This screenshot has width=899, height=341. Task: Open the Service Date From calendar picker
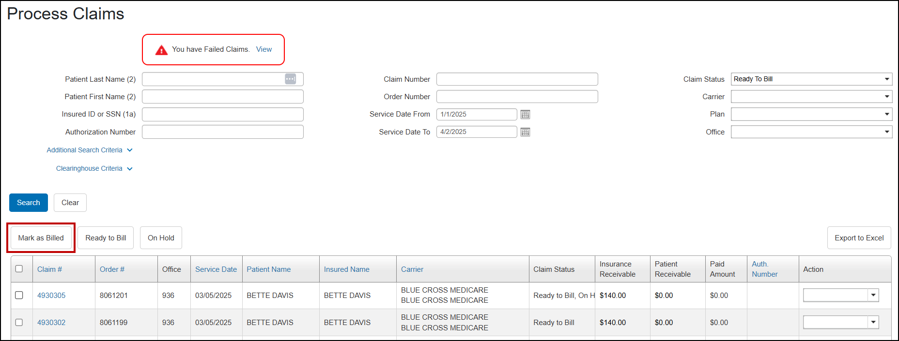[525, 115]
